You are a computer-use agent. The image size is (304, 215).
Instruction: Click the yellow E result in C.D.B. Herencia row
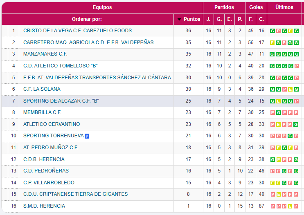tap(278, 160)
